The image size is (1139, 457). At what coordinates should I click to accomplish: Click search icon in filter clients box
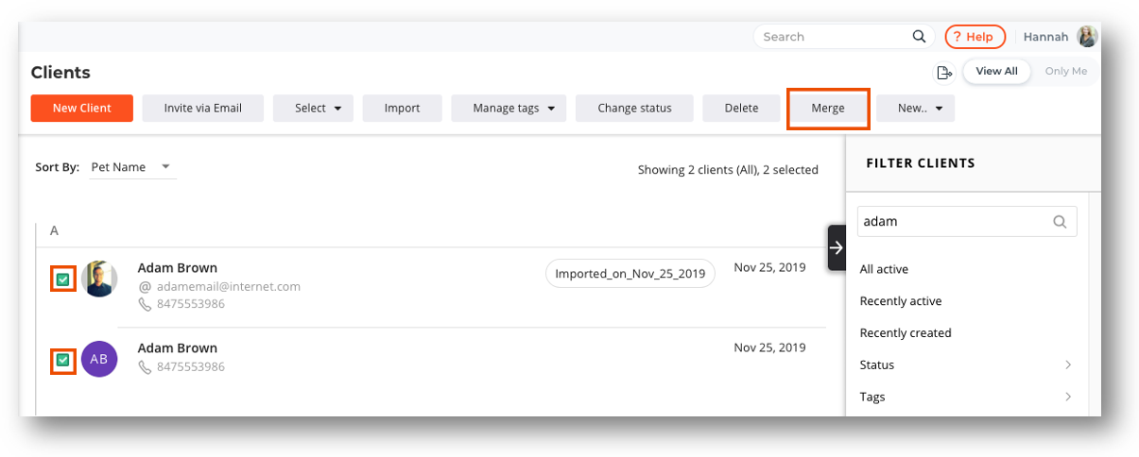click(1060, 222)
